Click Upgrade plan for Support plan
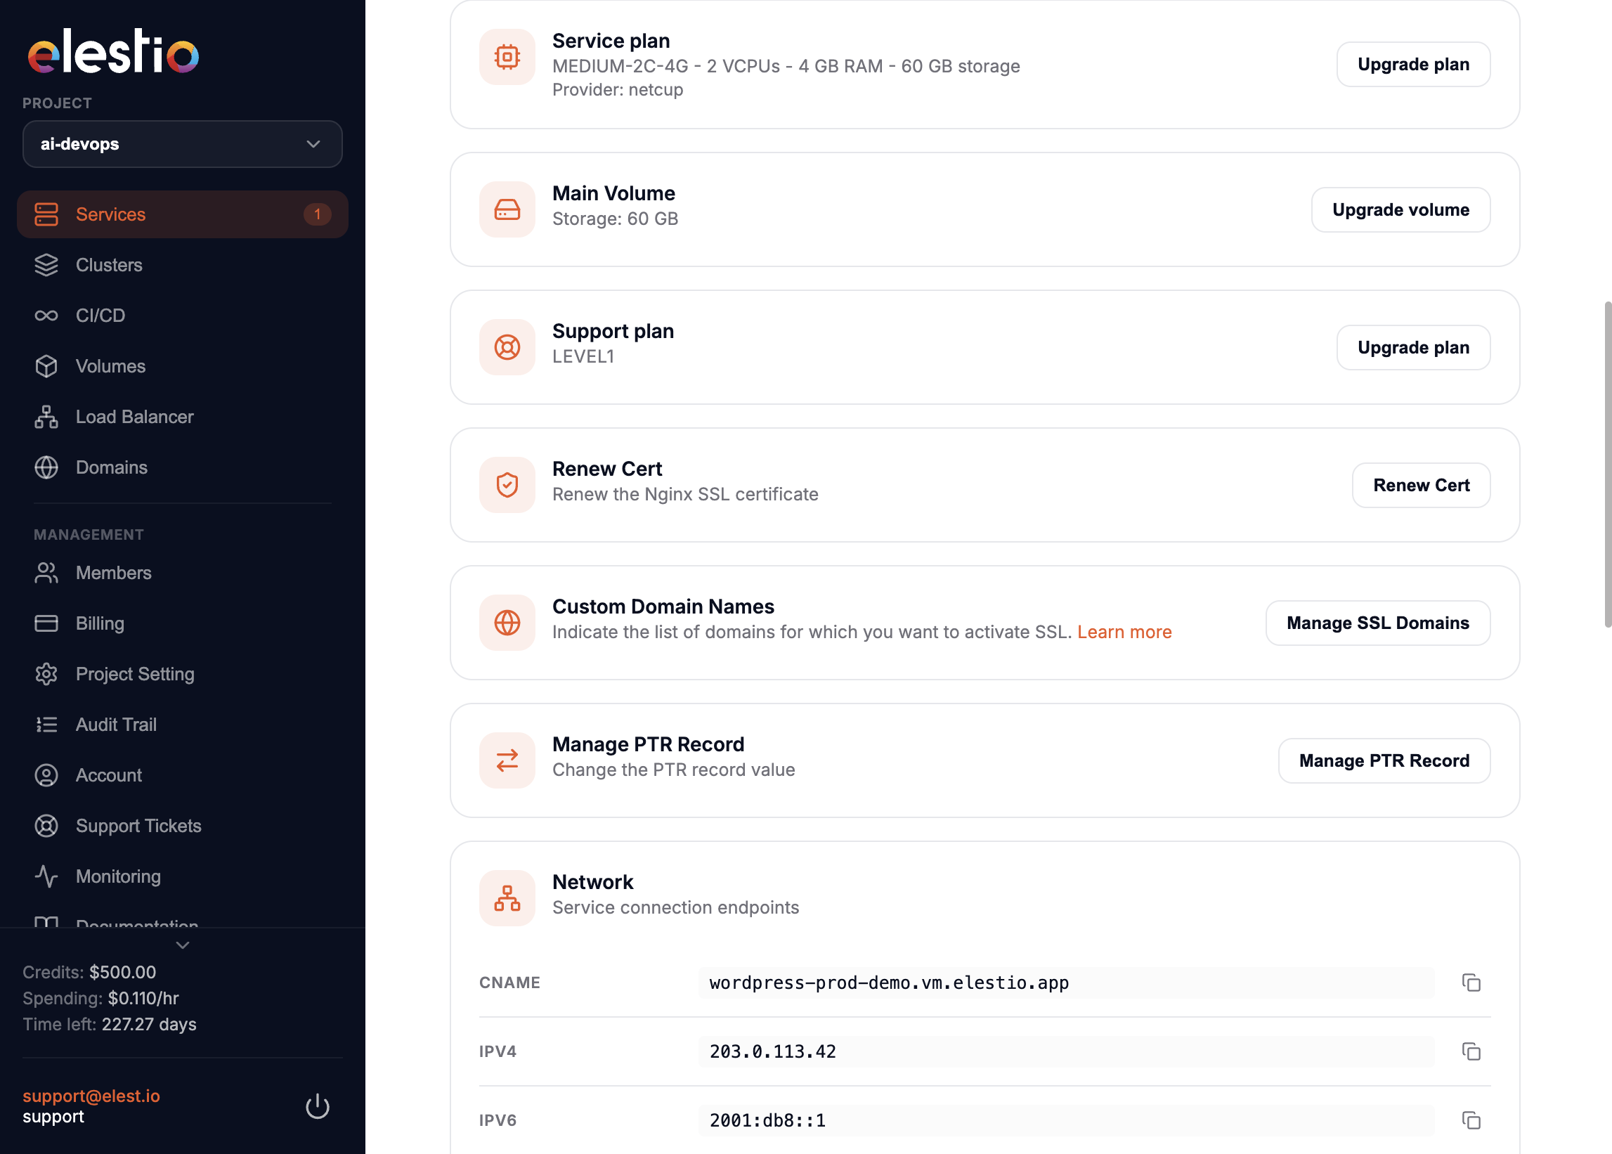The width and height of the screenshot is (1612, 1154). tap(1413, 347)
